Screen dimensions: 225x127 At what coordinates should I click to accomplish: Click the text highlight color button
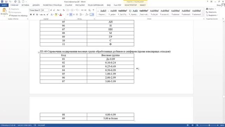(x=56, y=14)
